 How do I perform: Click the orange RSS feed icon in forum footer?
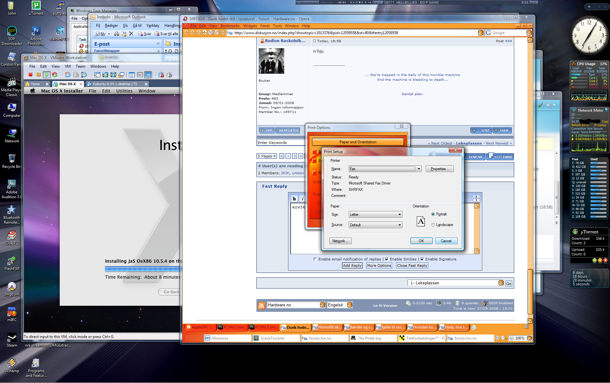click(262, 305)
